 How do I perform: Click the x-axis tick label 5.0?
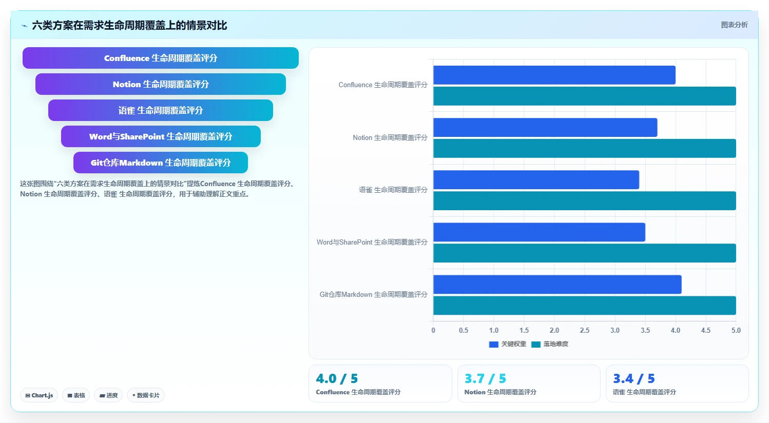tap(736, 331)
